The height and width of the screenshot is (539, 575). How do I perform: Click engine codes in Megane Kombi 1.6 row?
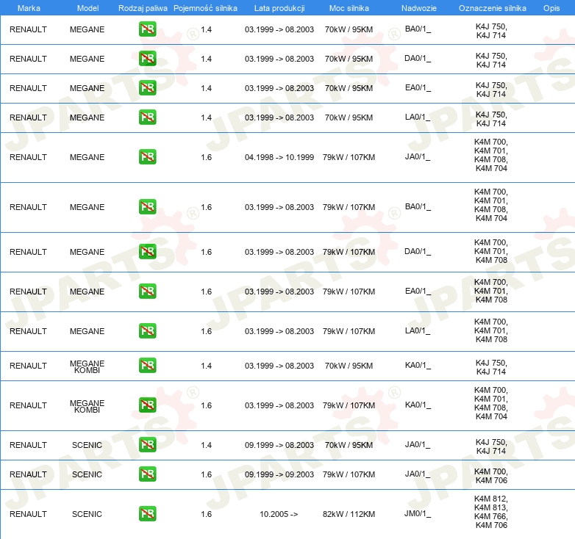click(x=491, y=403)
